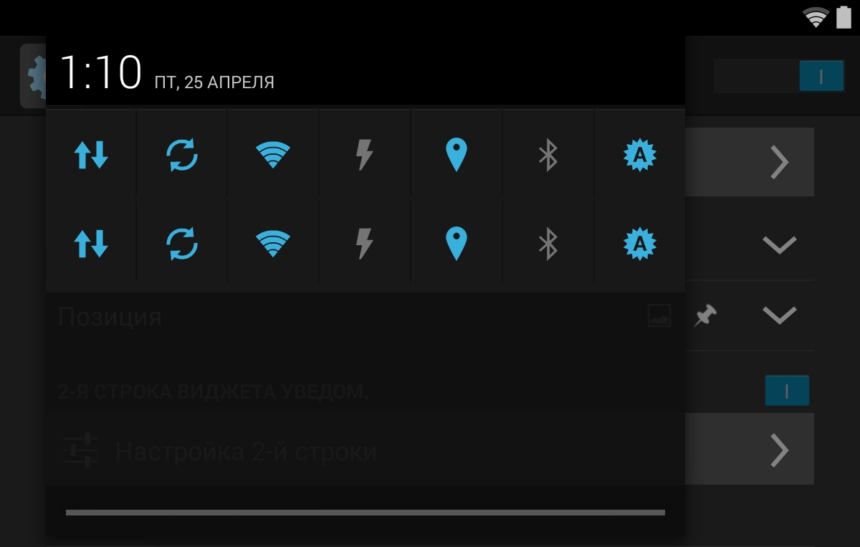Expand the upper downward chevron on the right

[x=780, y=244]
